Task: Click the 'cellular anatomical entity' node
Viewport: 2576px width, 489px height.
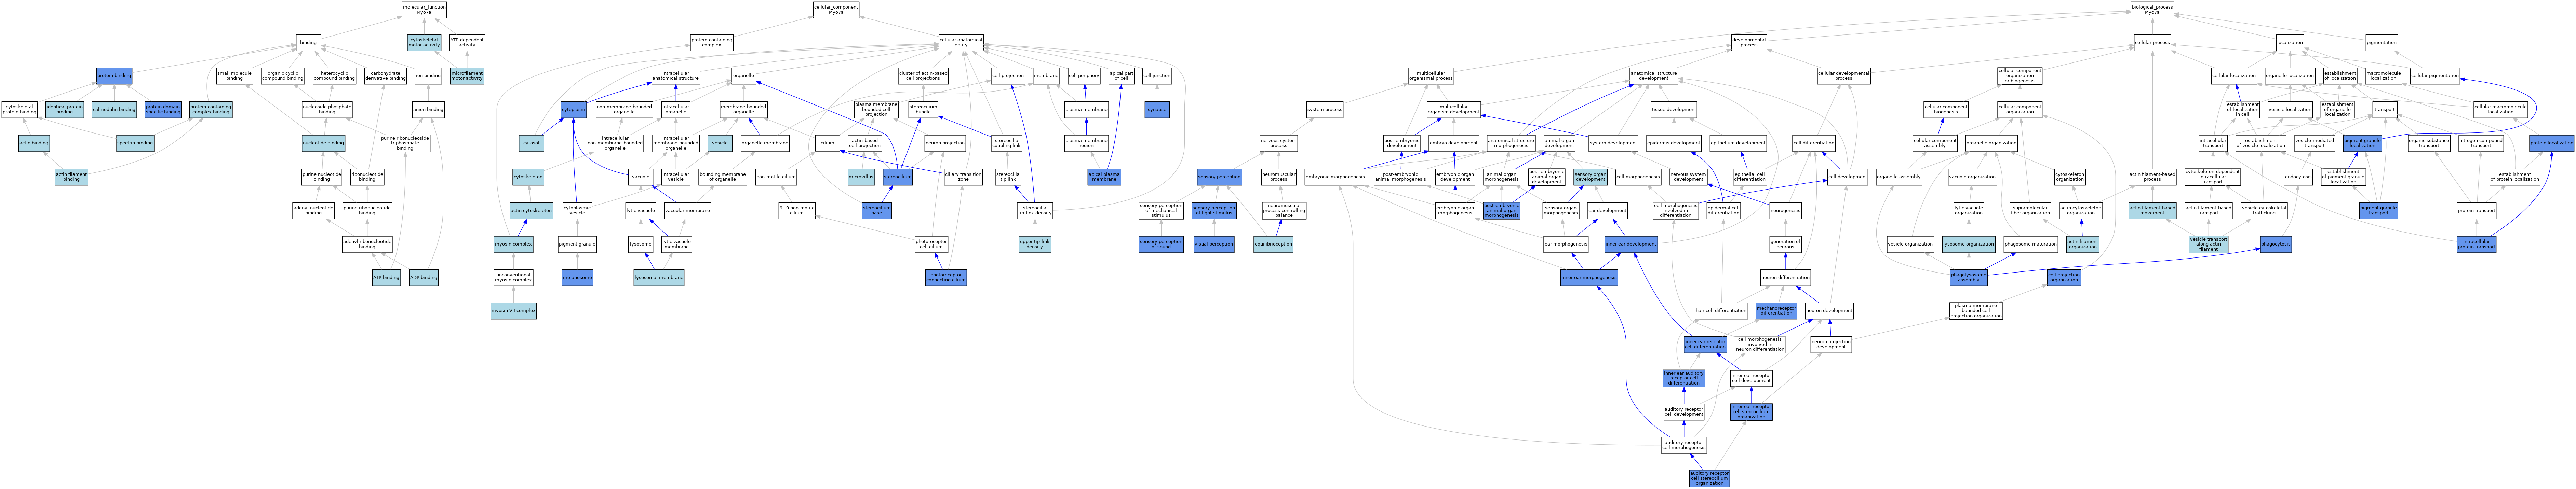Action: pyautogui.click(x=961, y=43)
